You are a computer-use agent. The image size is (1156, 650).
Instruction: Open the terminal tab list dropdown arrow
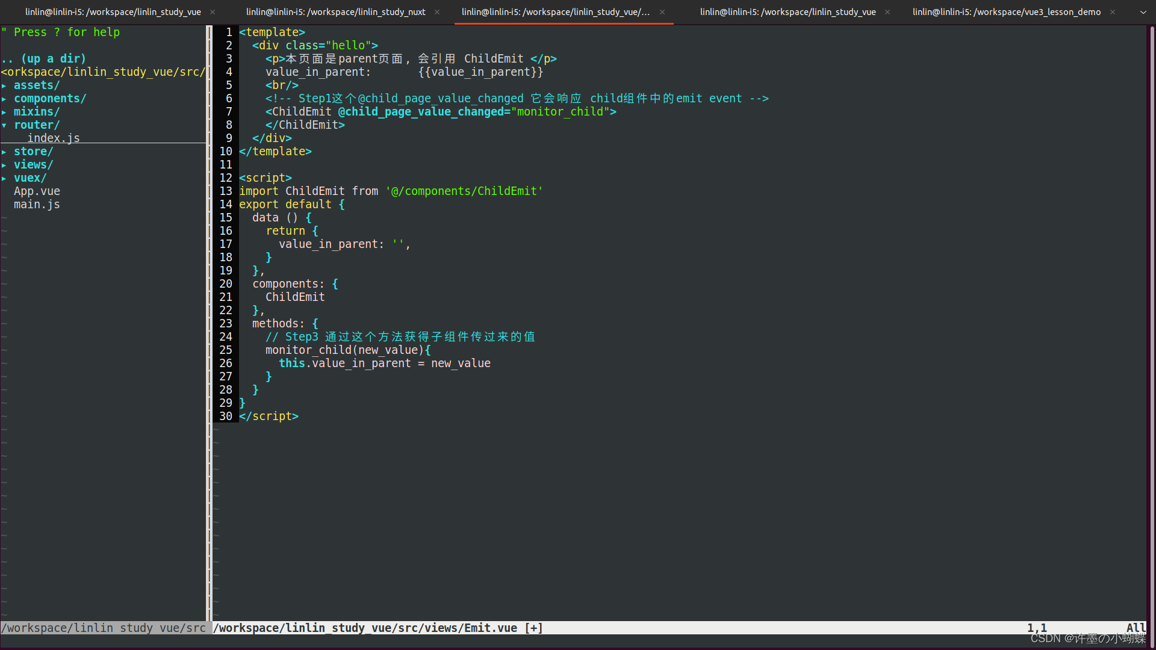point(1143,12)
